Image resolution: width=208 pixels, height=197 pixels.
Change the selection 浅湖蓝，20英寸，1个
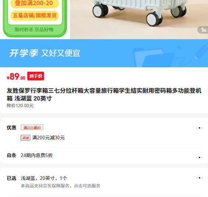[x=44, y=178]
